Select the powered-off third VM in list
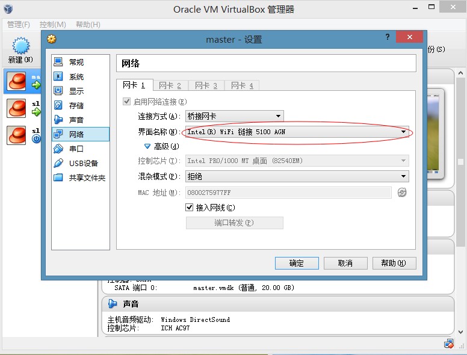 (x=23, y=135)
